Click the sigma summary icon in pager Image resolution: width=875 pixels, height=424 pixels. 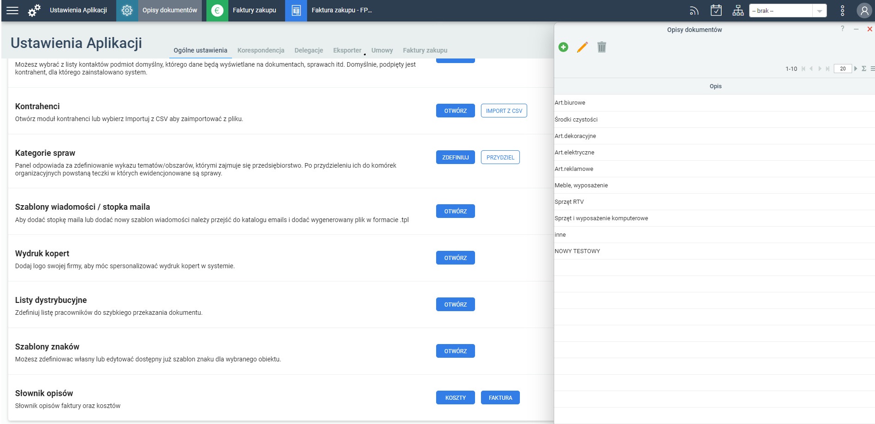pos(864,69)
